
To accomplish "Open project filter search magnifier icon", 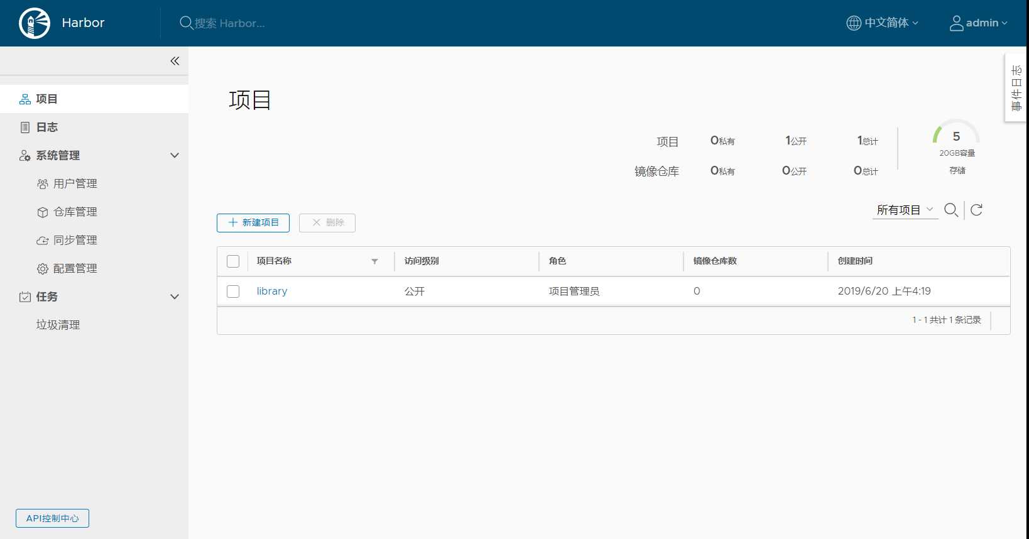I will [951, 210].
